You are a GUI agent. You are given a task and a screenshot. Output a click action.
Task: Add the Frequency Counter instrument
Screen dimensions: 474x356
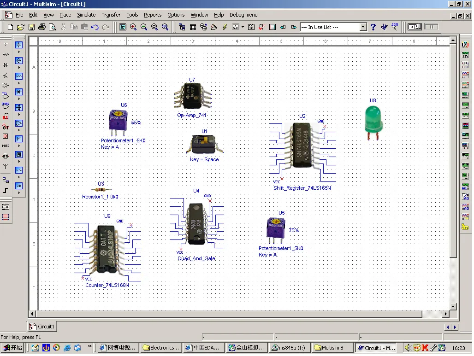[x=465, y=105]
